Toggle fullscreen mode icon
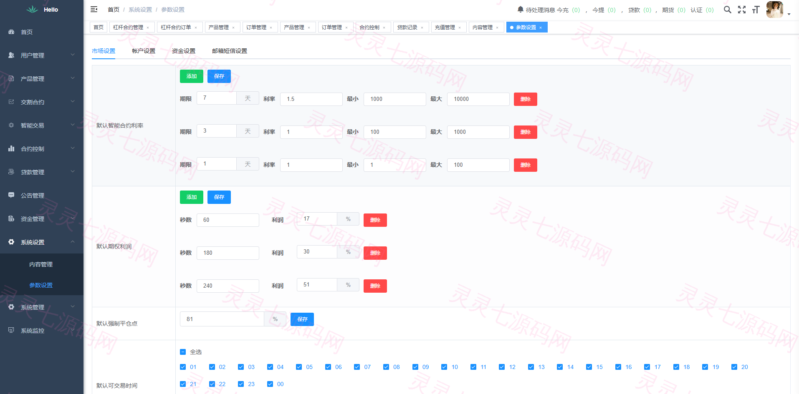799x394 pixels. 742,10
